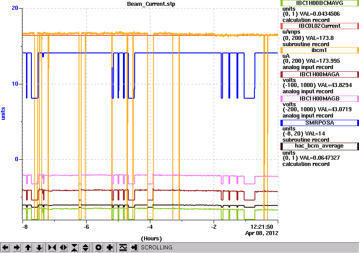Click the circle auto-scale icon
The height and width of the screenshot is (253, 359).
(98, 248)
